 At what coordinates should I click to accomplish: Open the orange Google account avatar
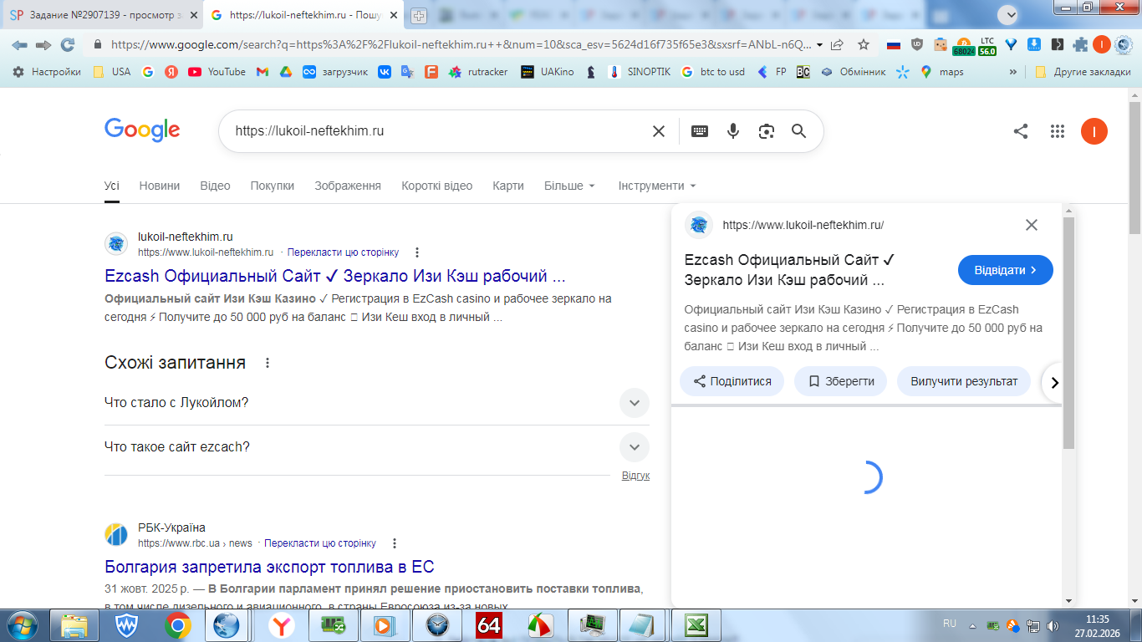tap(1094, 131)
